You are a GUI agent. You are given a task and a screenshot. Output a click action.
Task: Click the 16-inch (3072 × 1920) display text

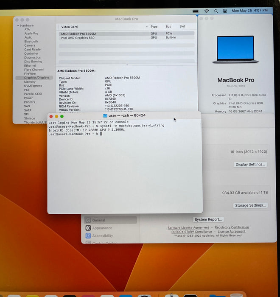(249, 152)
